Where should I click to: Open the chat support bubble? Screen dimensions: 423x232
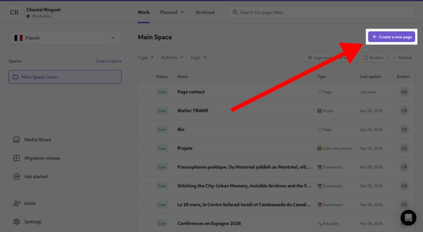pyautogui.click(x=408, y=217)
